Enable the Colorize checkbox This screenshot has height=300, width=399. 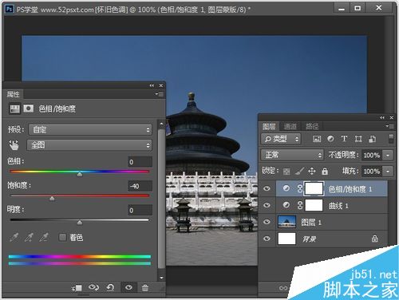(x=62, y=237)
